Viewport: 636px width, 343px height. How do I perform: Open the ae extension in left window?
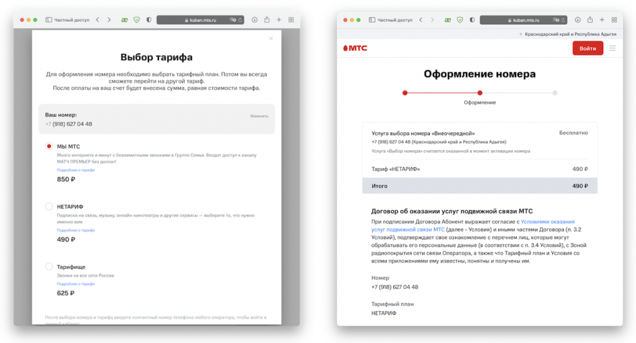124,20
